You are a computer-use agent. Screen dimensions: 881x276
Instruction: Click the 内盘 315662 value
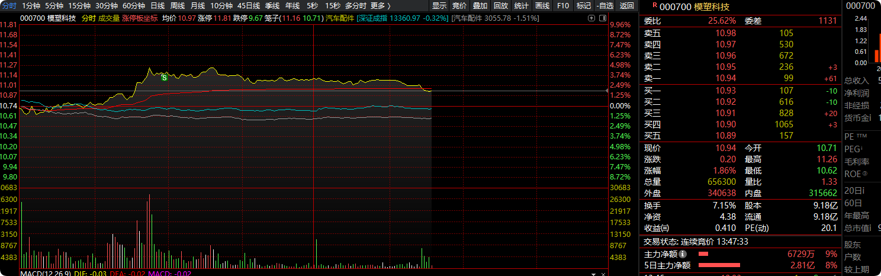[x=822, y=193]
